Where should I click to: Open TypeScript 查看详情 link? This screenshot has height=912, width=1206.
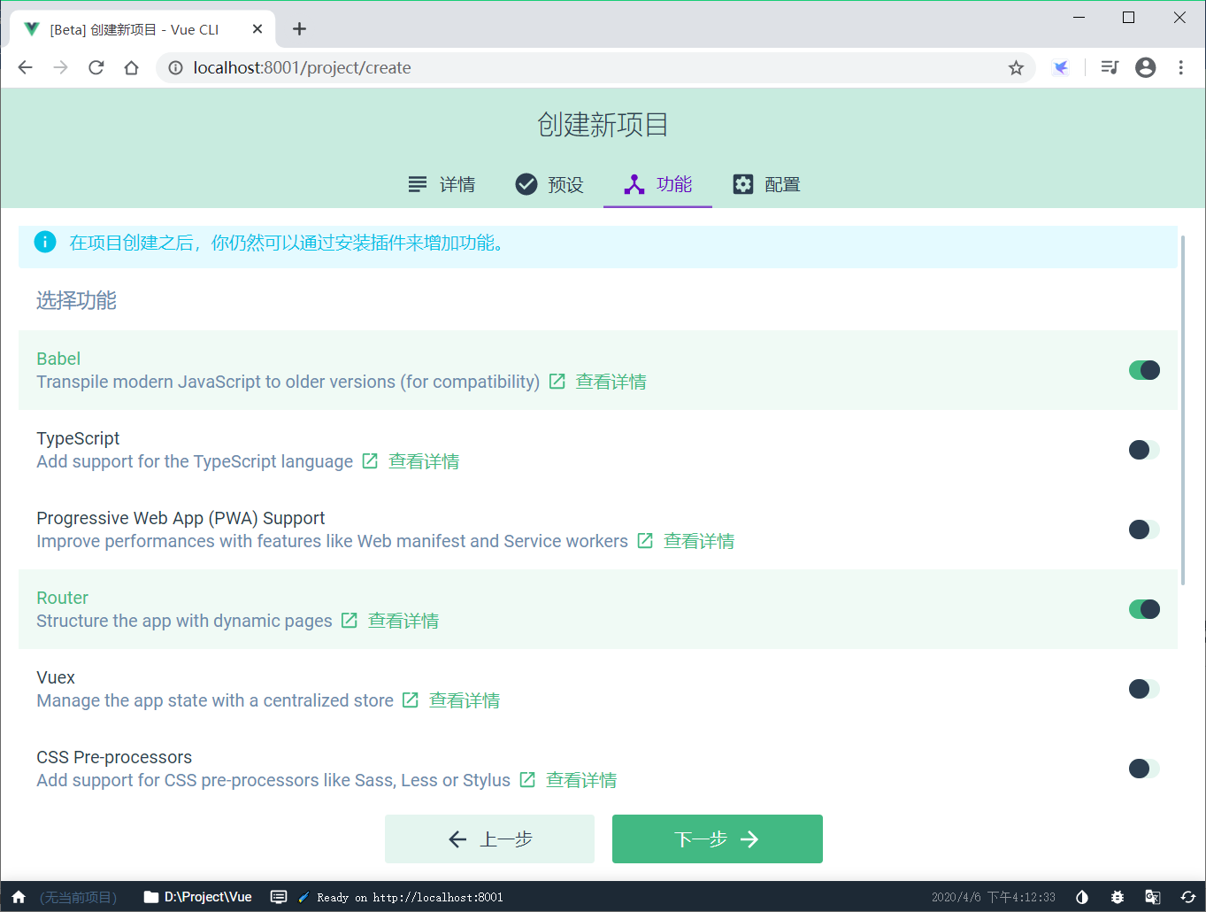[424, 461]
